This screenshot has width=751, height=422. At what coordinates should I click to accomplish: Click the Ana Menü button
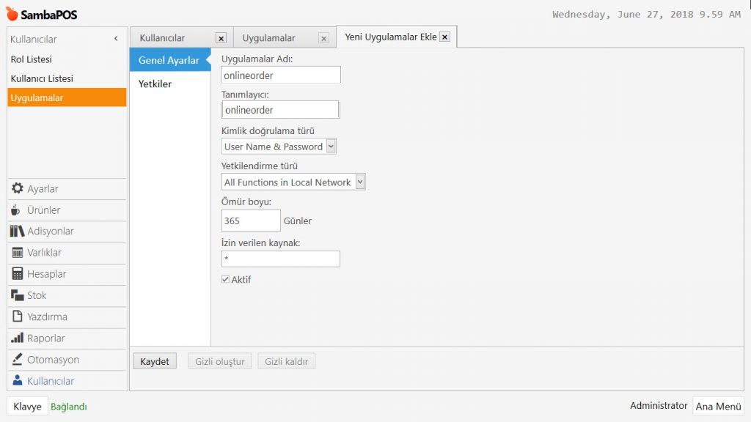718,406
